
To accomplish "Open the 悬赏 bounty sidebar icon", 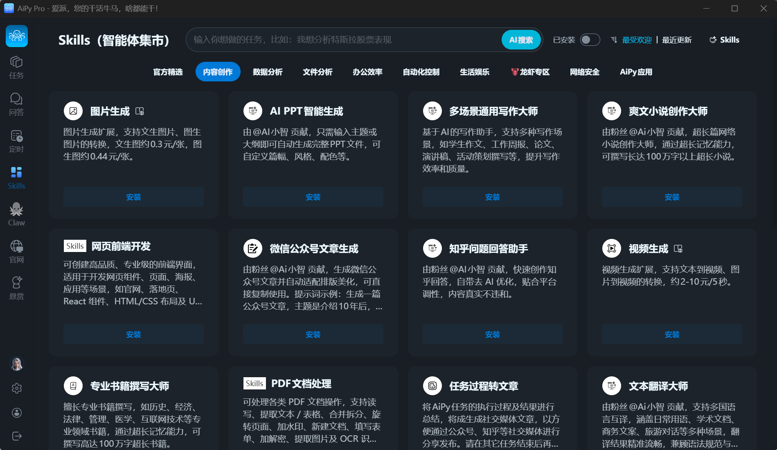I will point(16,288).
